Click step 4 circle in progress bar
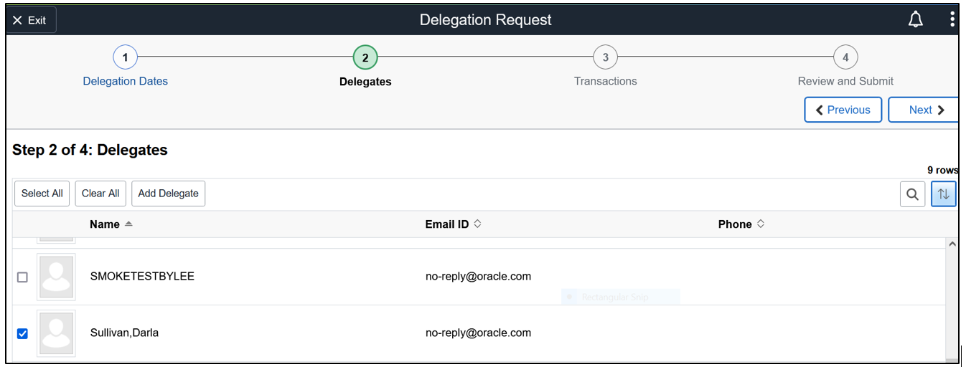The width and height of the screenshot is (966, 367). point(845,57)
